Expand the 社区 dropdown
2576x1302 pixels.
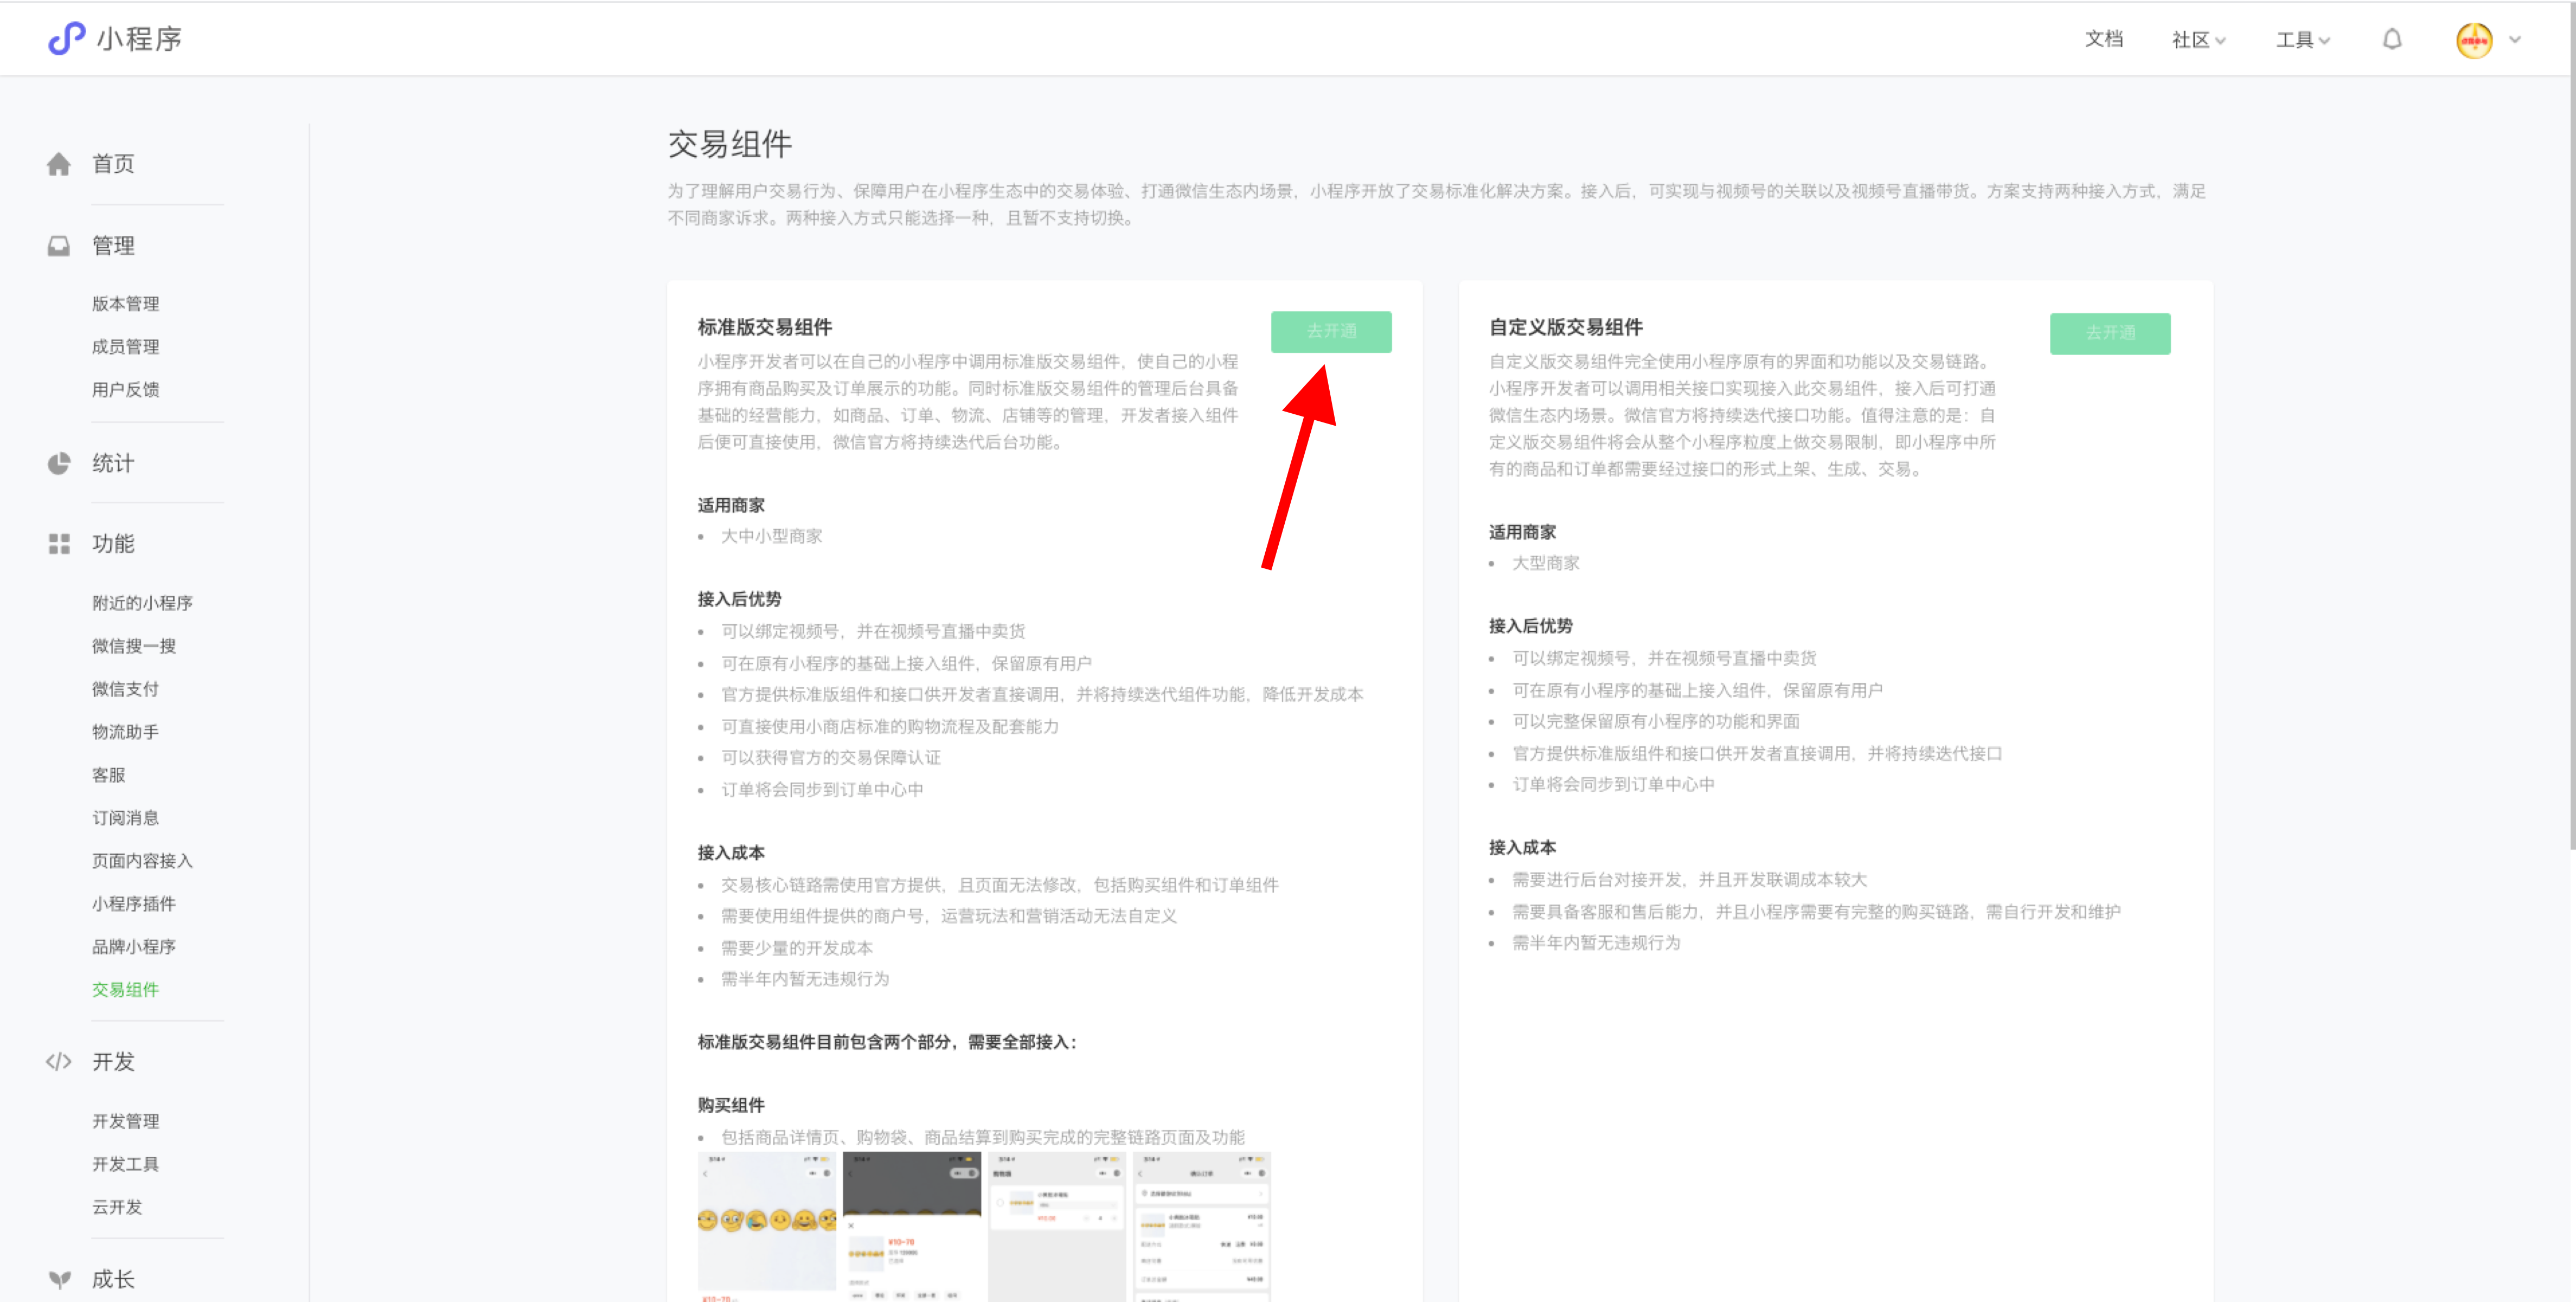(x=2197, y=40)
